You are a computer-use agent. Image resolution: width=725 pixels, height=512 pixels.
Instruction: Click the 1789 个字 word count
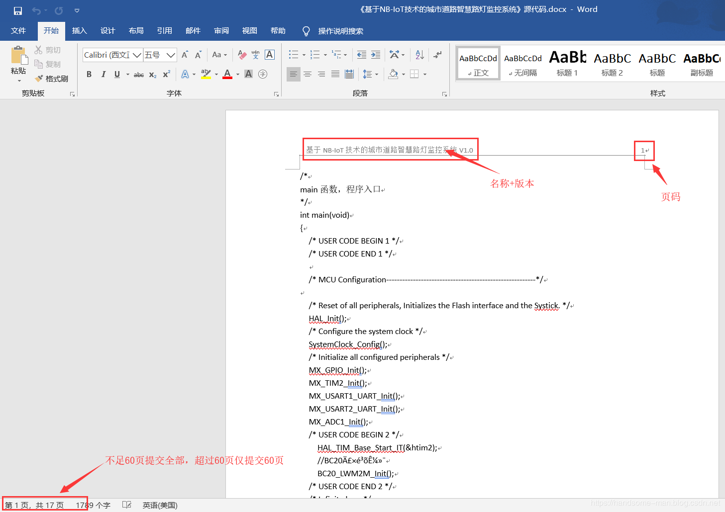93,505
